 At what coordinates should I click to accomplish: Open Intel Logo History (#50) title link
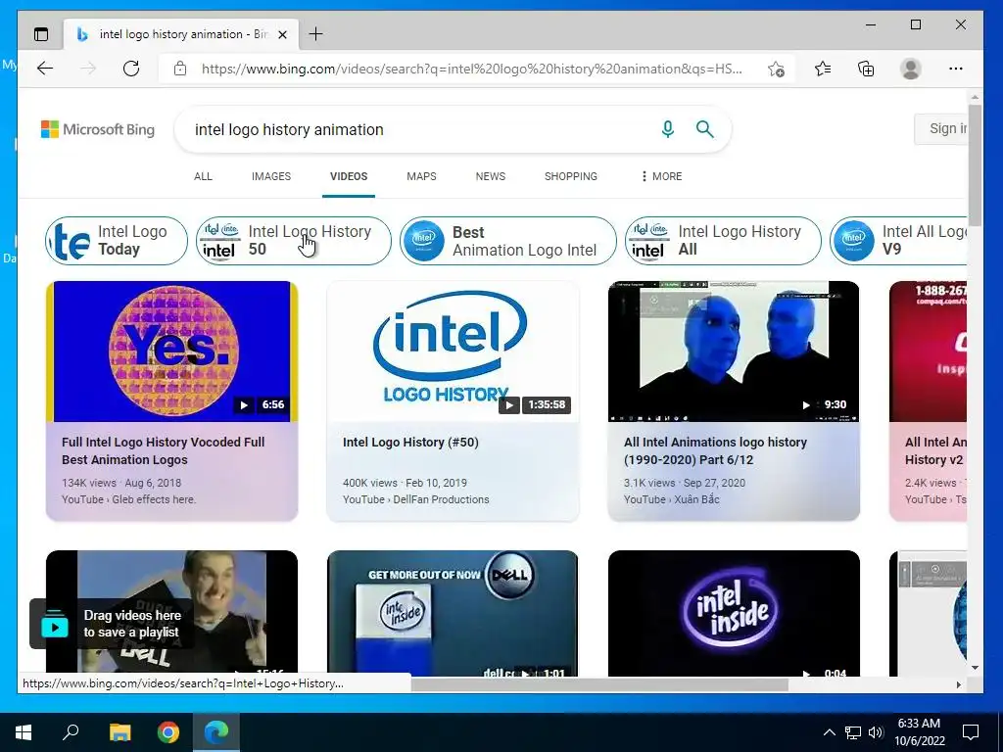point(410,442)
